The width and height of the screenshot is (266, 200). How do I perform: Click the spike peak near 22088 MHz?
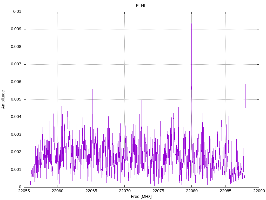tap(245, 85)
